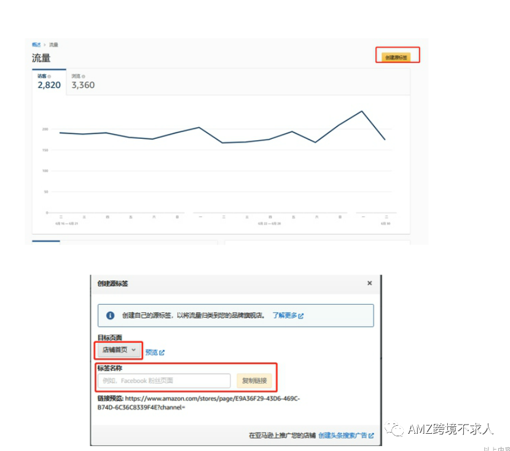Screen dimensions: 510x451
Task: Click the external-link icon next to 预览
Action: 163,351
